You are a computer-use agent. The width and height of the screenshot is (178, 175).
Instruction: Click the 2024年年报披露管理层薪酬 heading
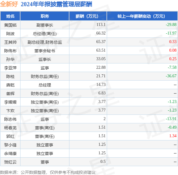56,4
